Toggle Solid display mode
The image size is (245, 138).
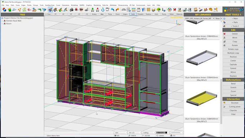[x=133, y=14]
